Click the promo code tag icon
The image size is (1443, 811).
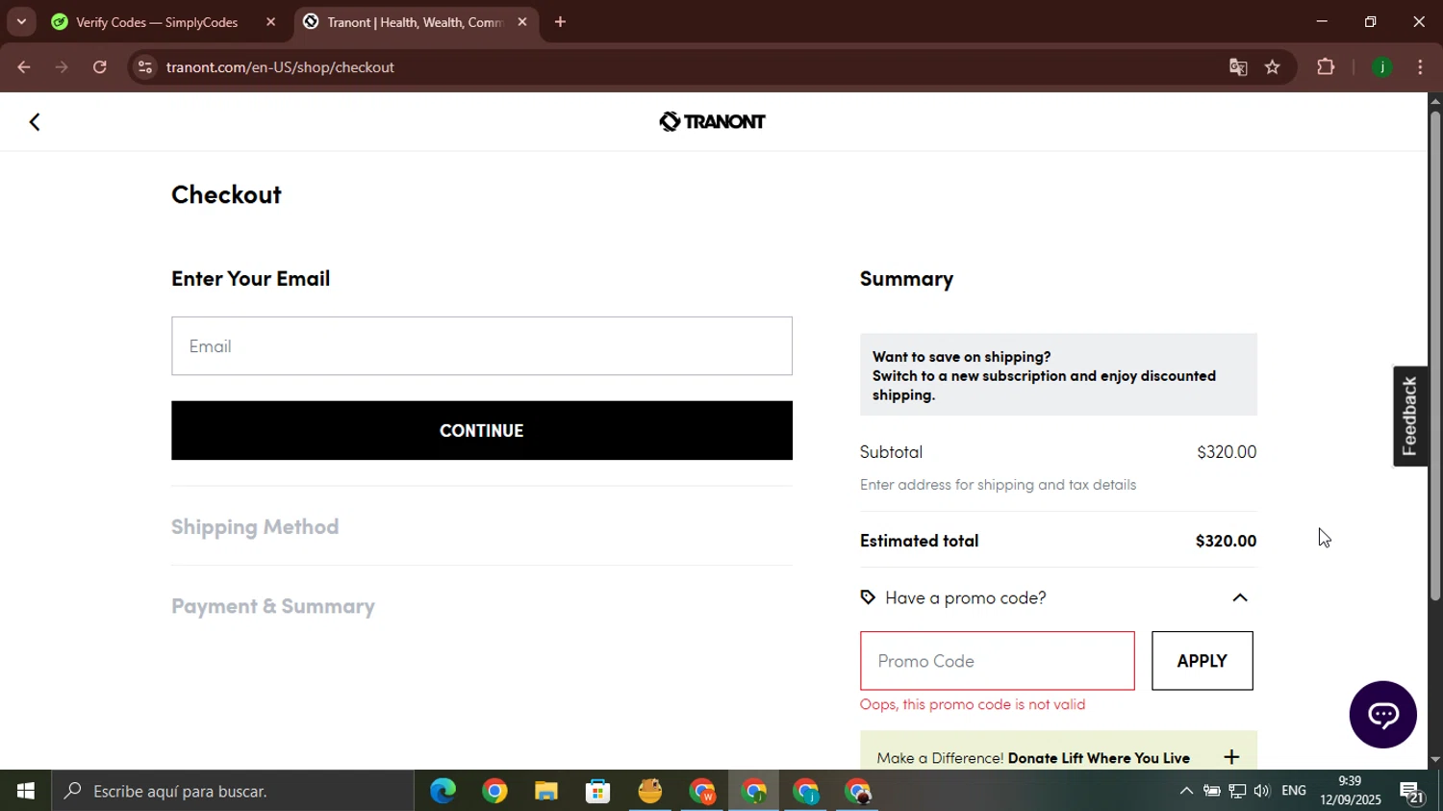868,597
